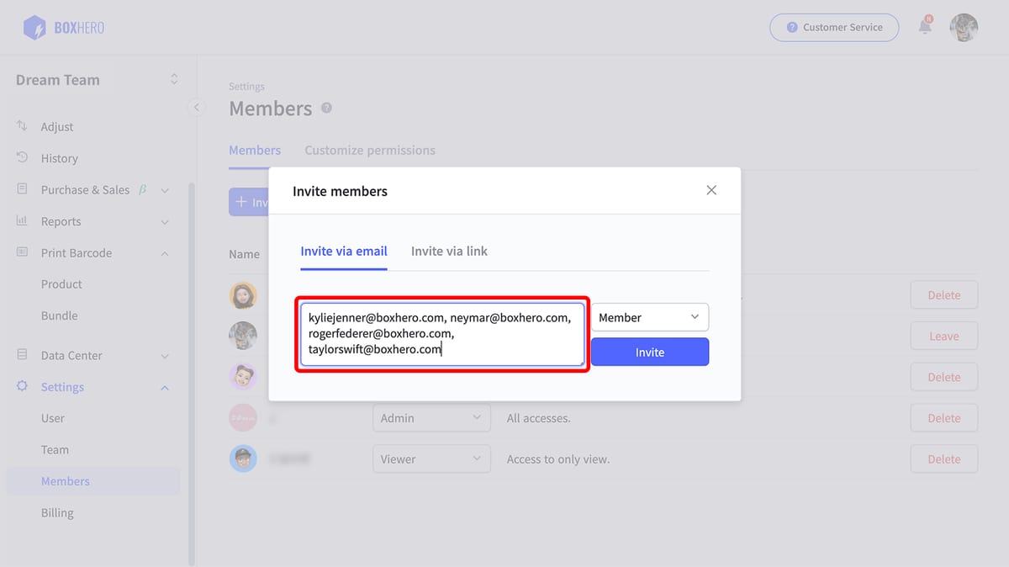
Task: Open Adjust in the sidebar
Action: (57, 126)
